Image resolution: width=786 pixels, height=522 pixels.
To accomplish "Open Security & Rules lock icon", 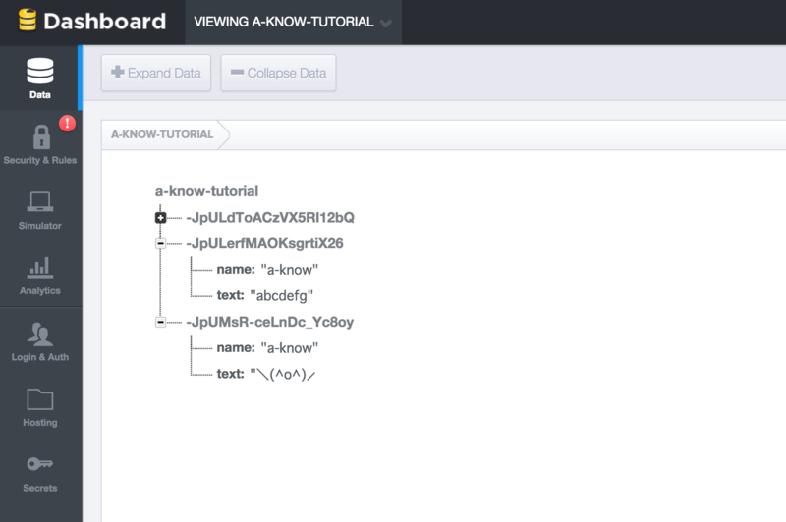I will (x=41, y=136).
